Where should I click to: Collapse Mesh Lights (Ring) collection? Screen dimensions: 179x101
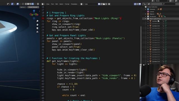pos(146,19)
